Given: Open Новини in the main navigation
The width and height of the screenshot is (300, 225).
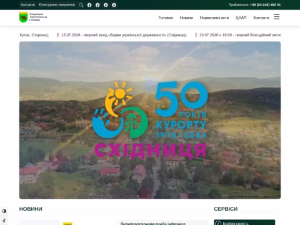Looking at the screenshot, I should click(x=186, y=17).
